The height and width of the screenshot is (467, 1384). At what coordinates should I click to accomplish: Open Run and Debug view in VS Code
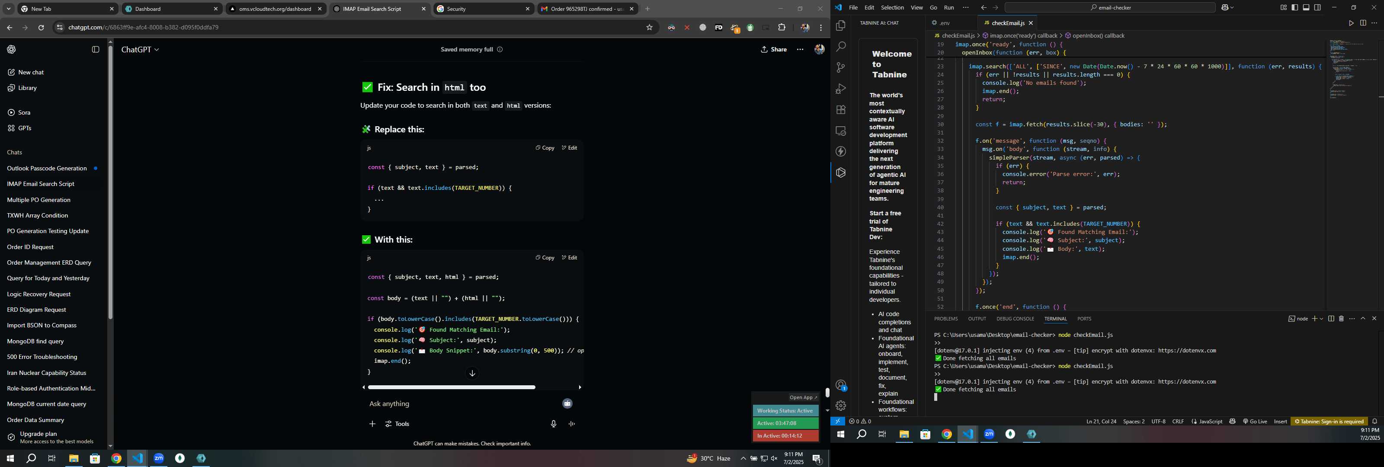(841, 89)
